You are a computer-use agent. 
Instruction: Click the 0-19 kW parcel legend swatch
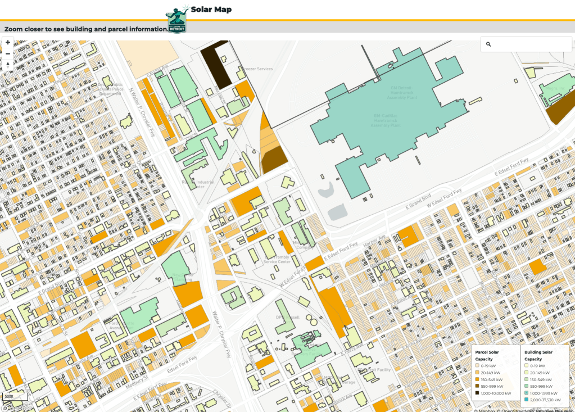[478, 366]
